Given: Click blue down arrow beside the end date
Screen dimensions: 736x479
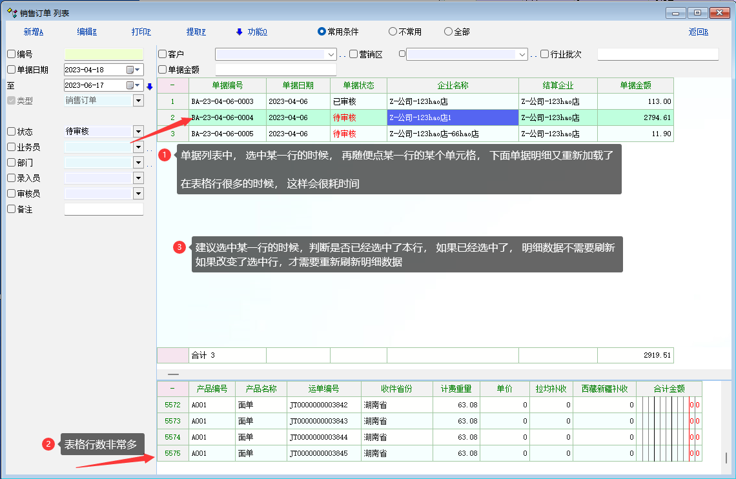Looking at the screenshot, I should pos(149,86).
